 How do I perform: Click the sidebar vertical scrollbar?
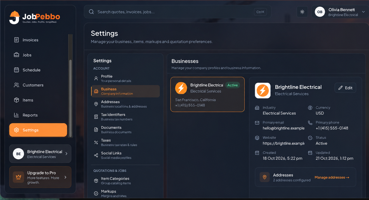70,98
